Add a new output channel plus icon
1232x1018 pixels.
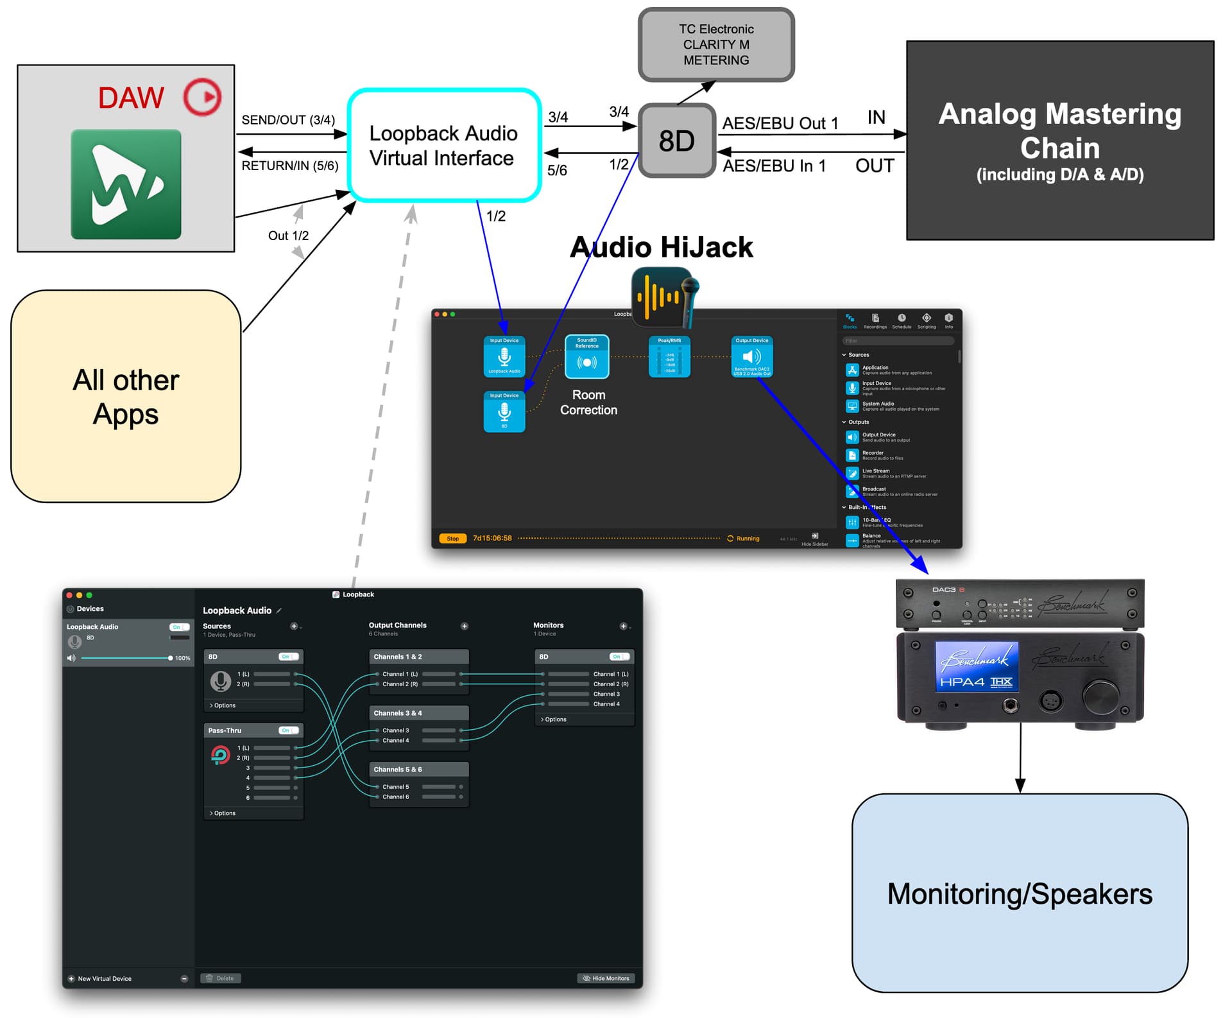[464, 626]
